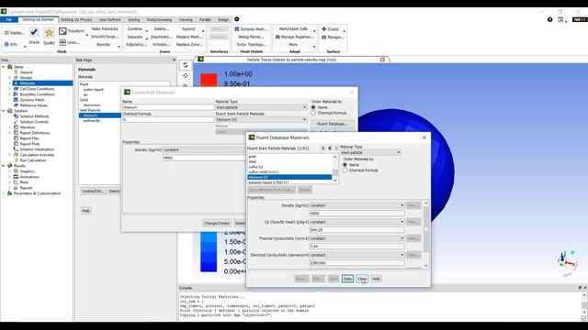This screenshot has height=330, width=588.
Task: Open Thermal Conductivity method dropdown
Action: [357, 238]
